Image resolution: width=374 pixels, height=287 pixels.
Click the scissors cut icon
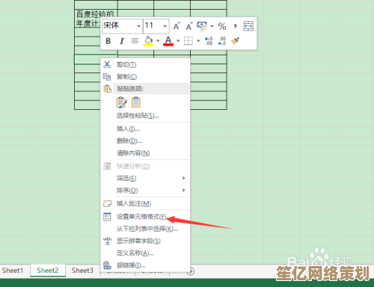tap(107, 64)
